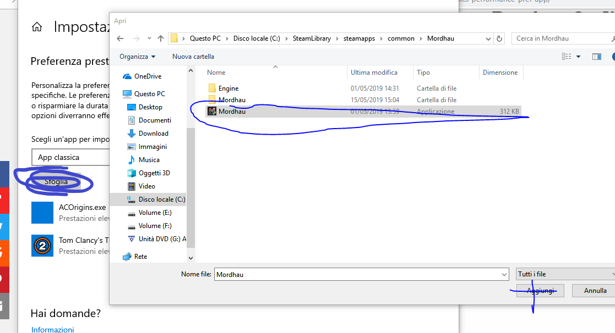The width and height of the screenshot is (615, 333).
Task: Go back with the Open dialog back arrow
Action: (x=120, y=38)
